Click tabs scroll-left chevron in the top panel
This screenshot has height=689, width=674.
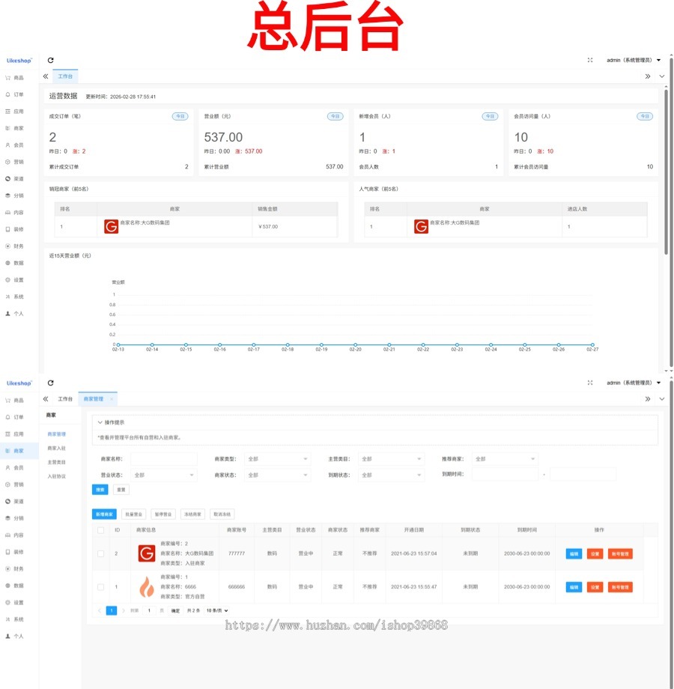coord(46,76)
